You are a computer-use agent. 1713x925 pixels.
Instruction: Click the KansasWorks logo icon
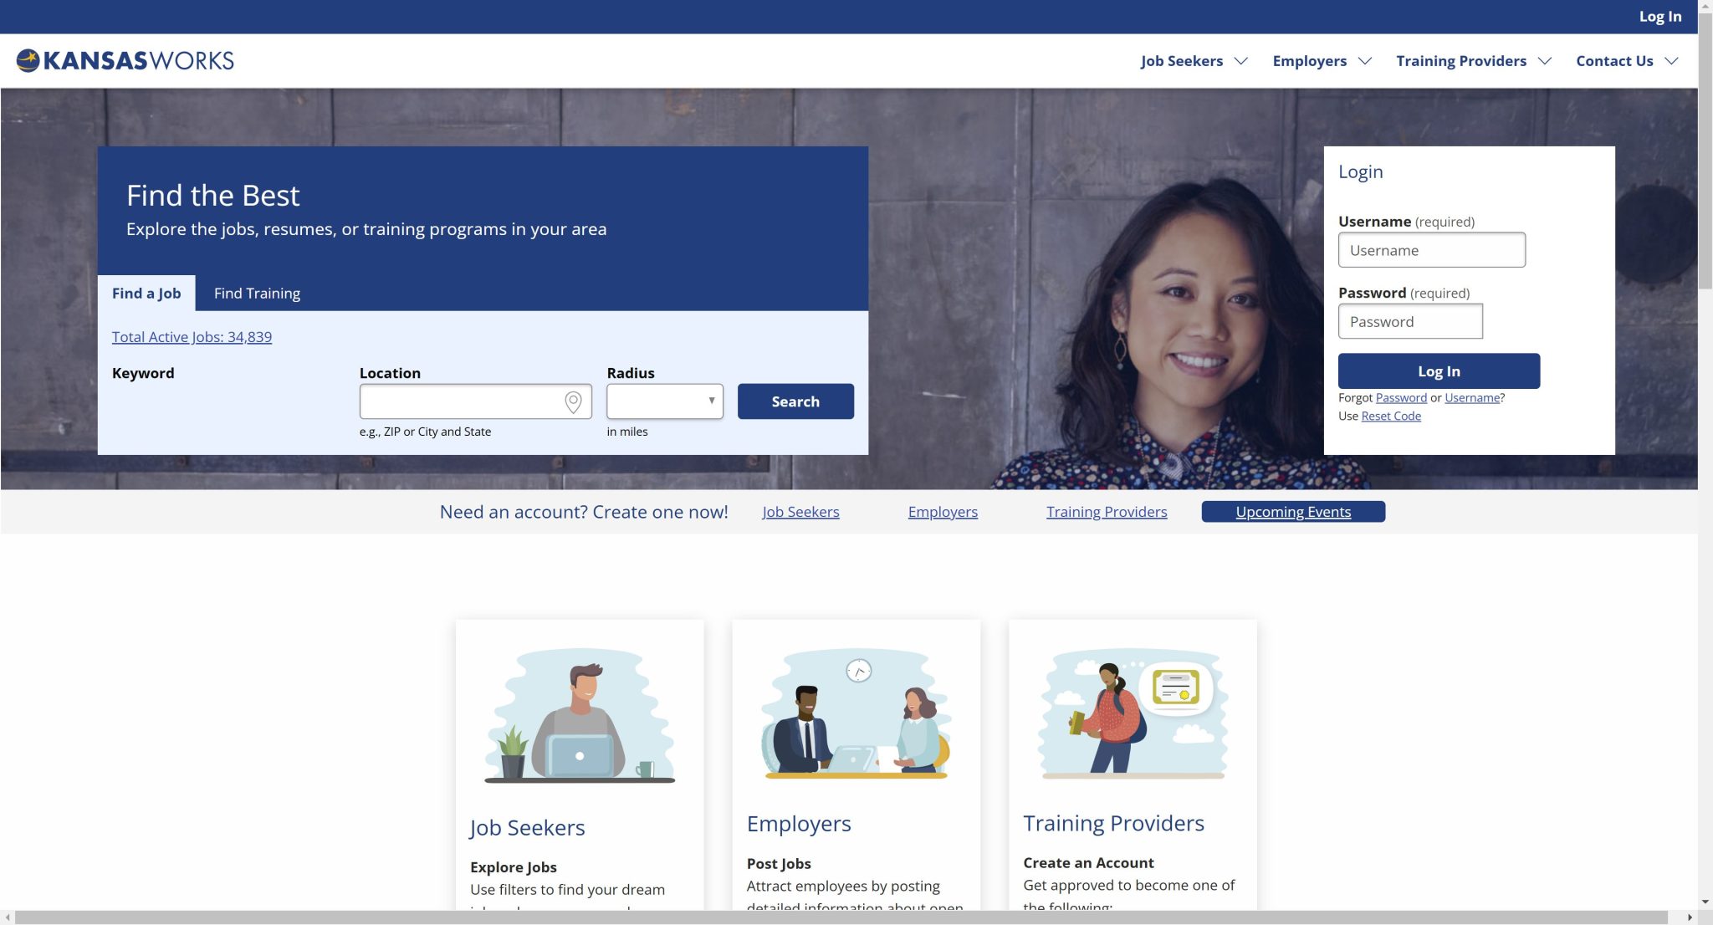(28, 60)
